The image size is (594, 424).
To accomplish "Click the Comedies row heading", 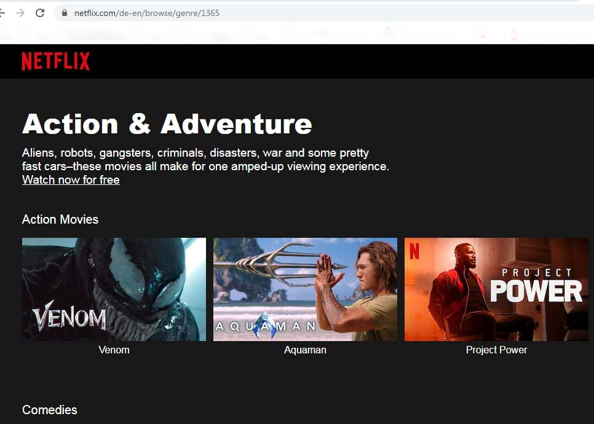I will tap(50, 410).
